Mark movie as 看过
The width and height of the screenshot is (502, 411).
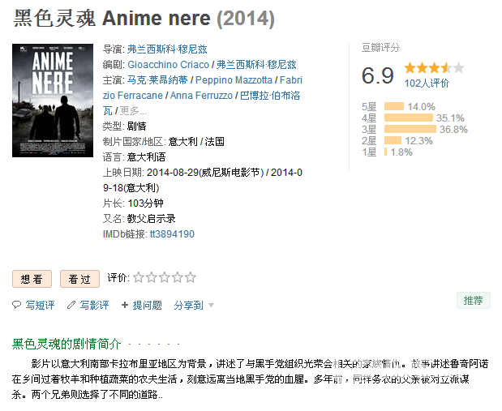(x=79, y=279)
